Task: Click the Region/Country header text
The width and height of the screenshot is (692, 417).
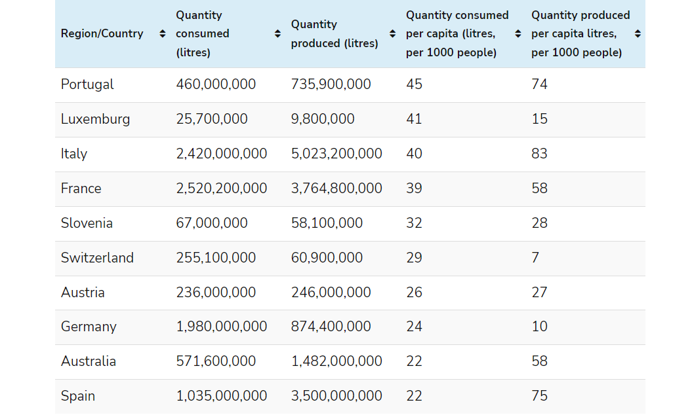Action: point(102,33)
